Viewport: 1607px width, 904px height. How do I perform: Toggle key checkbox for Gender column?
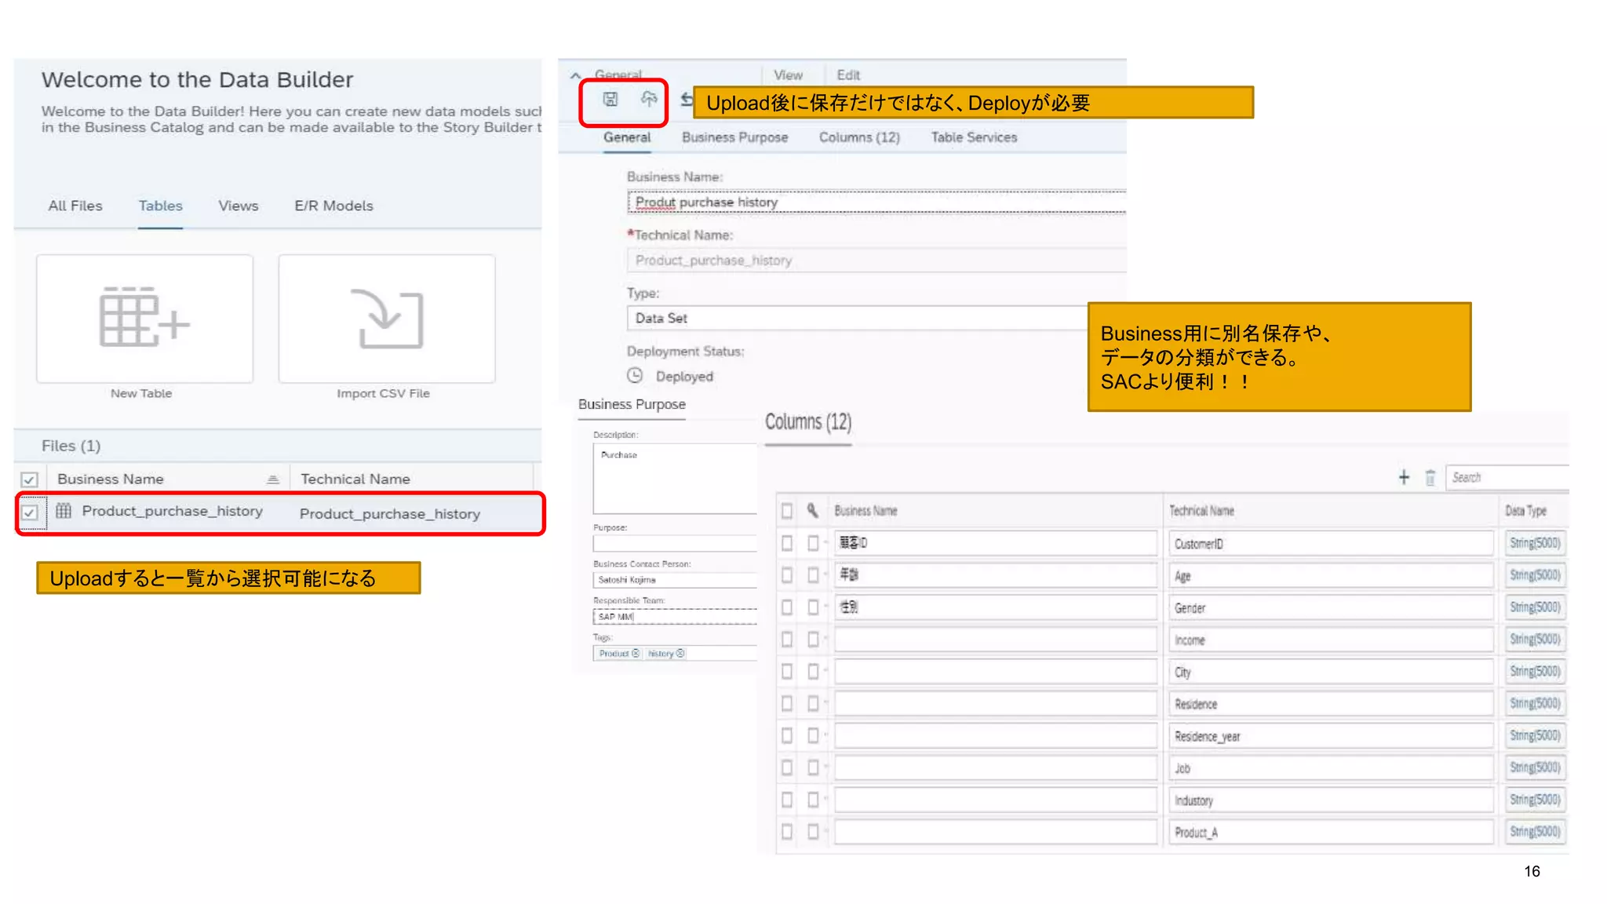[814, 607]
